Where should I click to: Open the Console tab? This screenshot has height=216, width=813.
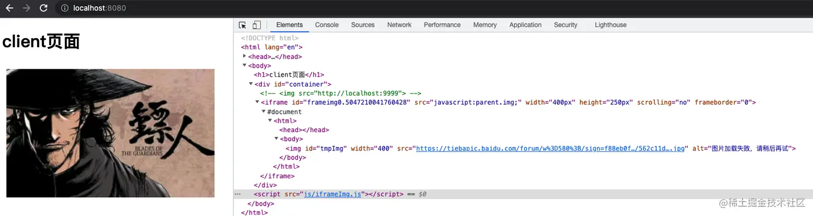pos(327,25)
